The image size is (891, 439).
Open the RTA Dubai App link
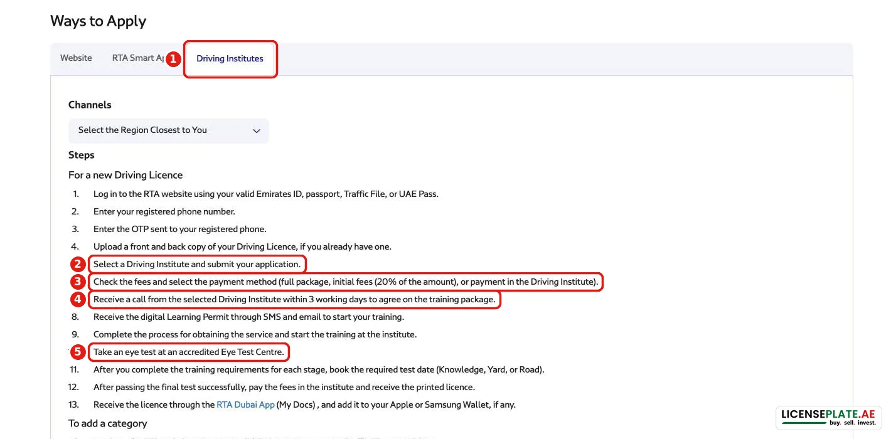[x=245, y=405]
